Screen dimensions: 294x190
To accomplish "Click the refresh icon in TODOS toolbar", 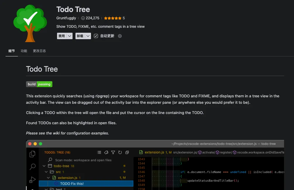I will pyautogui.click(x=120, y=152).
